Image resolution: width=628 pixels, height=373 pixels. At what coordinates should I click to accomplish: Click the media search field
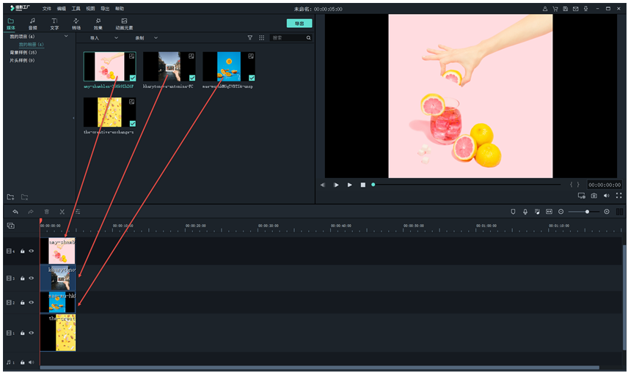(x=289, y=37)
